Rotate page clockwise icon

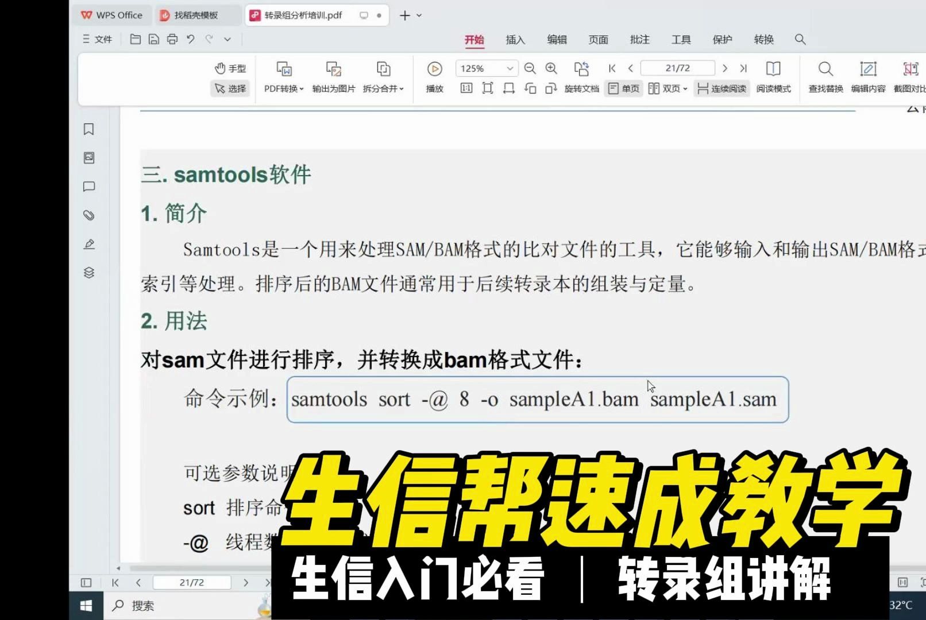point(551,88)
